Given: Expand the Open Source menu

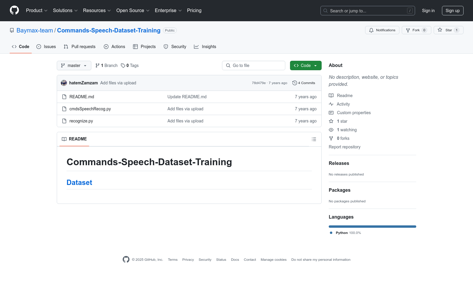Looking at the screenshot, I should (x=133, y=11).
